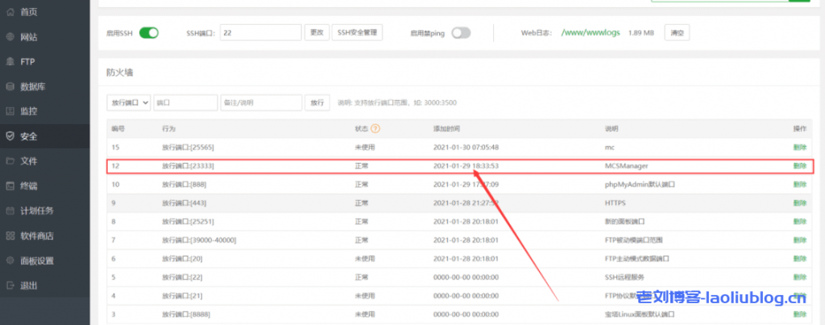The width and height of the screenshot is (825, 325).
Task: Click the FTP icon in sidebar
Action: click(10, 61)
